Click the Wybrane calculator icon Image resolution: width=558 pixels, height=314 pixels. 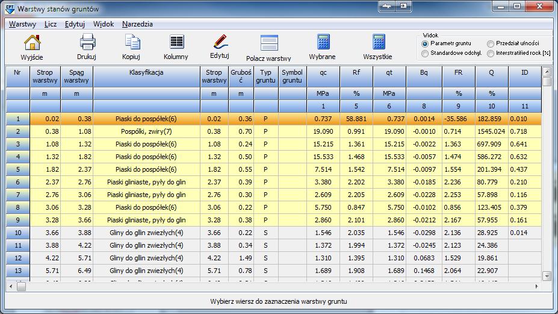coord(323,42)
